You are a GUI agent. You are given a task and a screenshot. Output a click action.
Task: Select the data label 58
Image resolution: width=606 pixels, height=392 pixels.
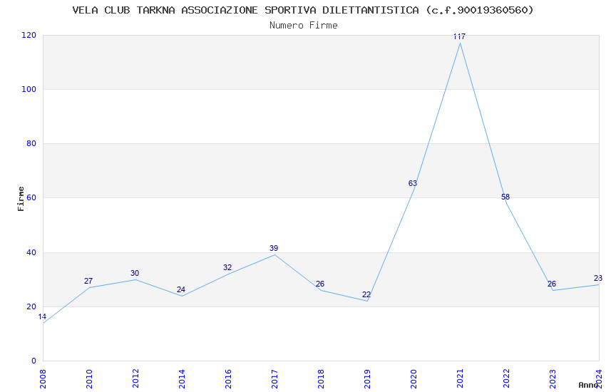pyautogui.click(x=505, y=197)
